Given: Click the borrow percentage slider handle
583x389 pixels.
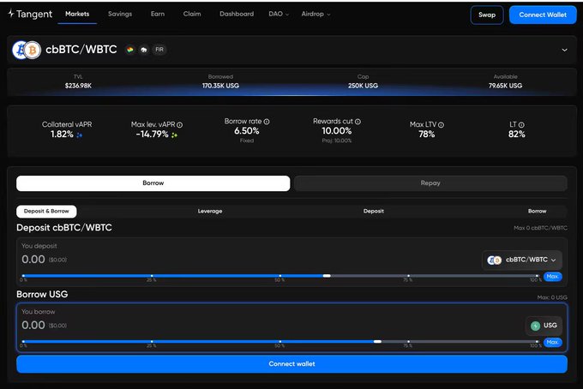Looking at the screenshot, I should [x=377, y=341].
